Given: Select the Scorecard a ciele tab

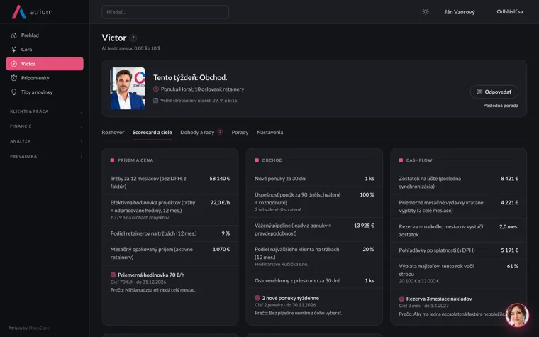Looking at the screenshot, I should click(152, 133).
